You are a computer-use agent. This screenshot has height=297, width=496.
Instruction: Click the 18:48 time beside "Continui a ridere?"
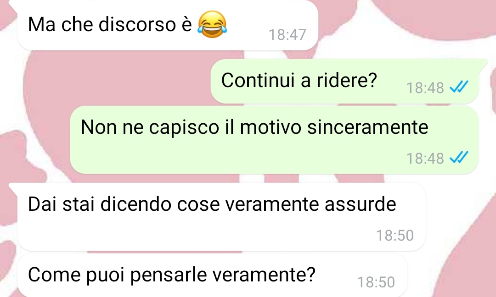coord(425,88)
